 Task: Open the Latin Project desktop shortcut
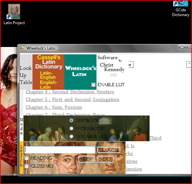[x=14, y=14]
